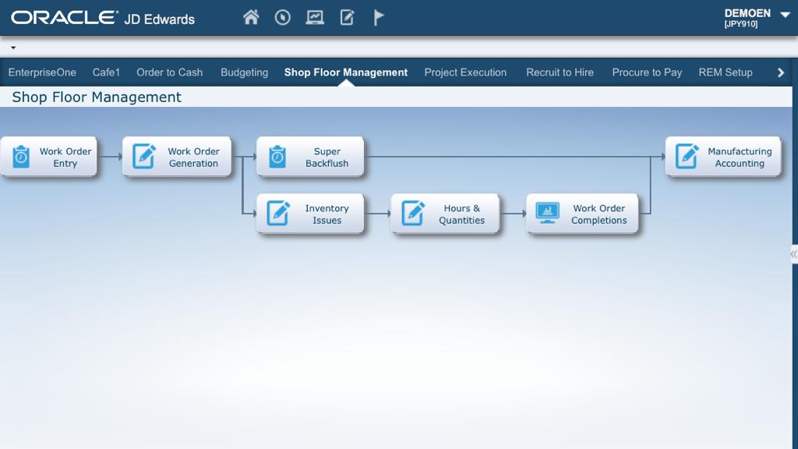This screenshot has height=449, width=798.
Task: Open the Work Order Entry label
Action: 65,157
